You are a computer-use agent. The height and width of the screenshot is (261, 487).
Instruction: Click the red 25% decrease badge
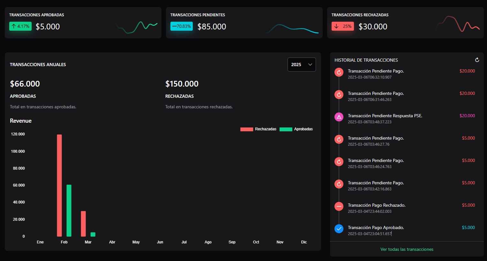343,26
